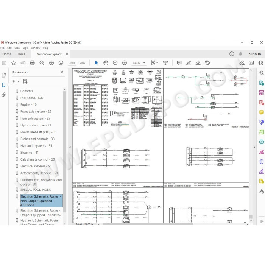The height and width of the screenshot is (265, 265).
Task: Open the Comment tool in right pane
Action: (262, 112)
